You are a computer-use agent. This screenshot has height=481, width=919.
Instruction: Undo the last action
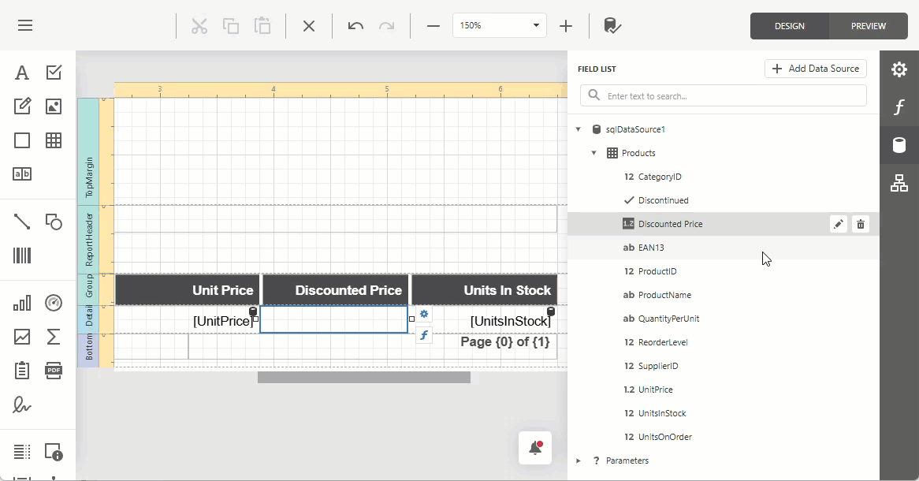coord(355,26)
